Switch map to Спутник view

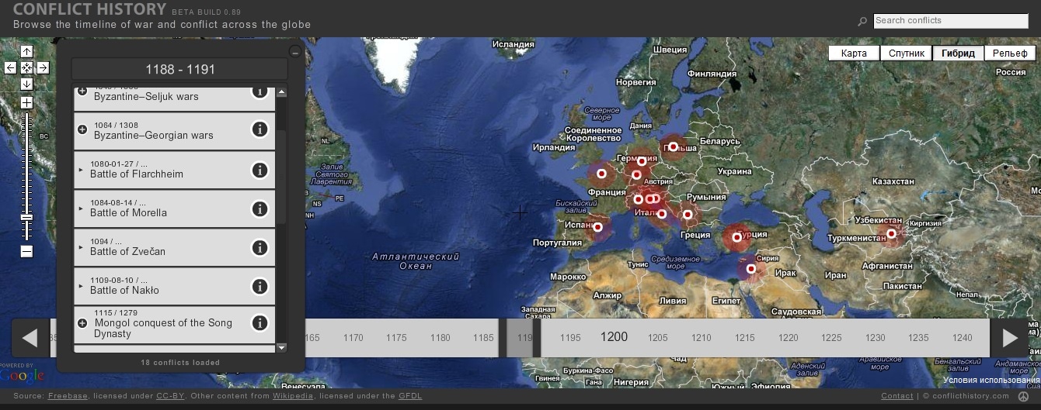click(906, 53)
